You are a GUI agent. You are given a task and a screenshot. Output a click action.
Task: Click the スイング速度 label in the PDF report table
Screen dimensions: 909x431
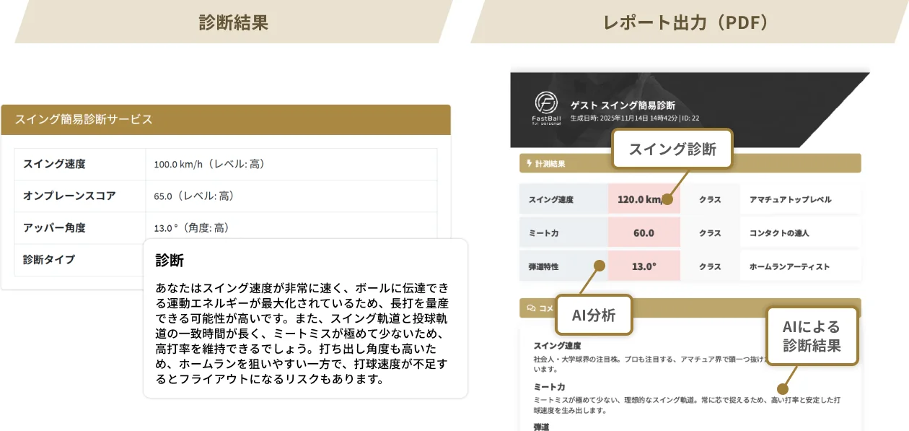550,200
